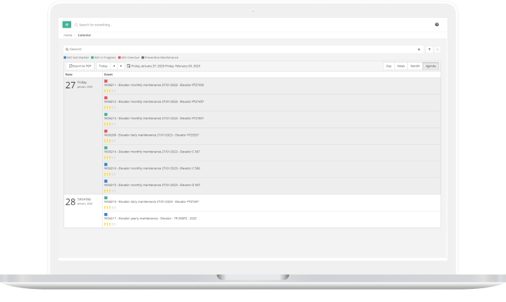Image resolution: width=506 pixels, height=302 pixels.
Task: Switch to Month view
Action: pos(415,66)
